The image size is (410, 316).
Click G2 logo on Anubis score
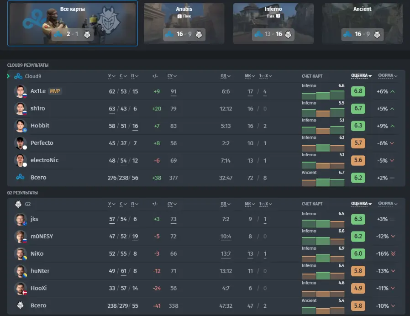coord(199,34)
